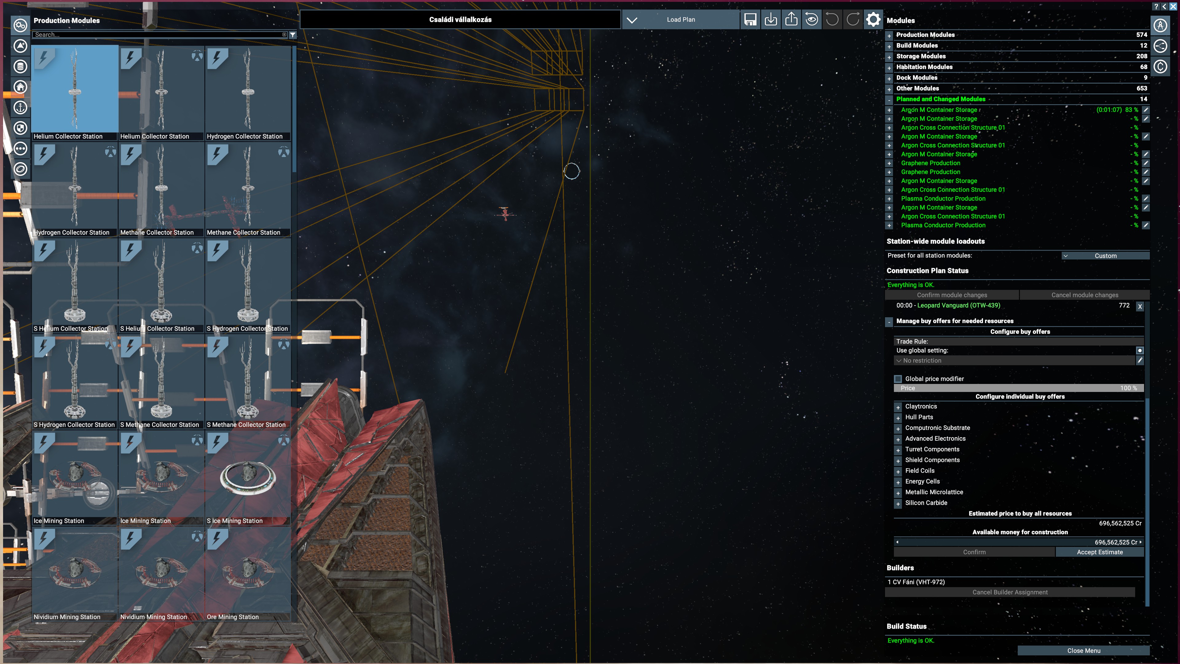Edit loadout of the 83 % Argon M Container Storage
The image size is (1180, 664).
coord(1146,110)
